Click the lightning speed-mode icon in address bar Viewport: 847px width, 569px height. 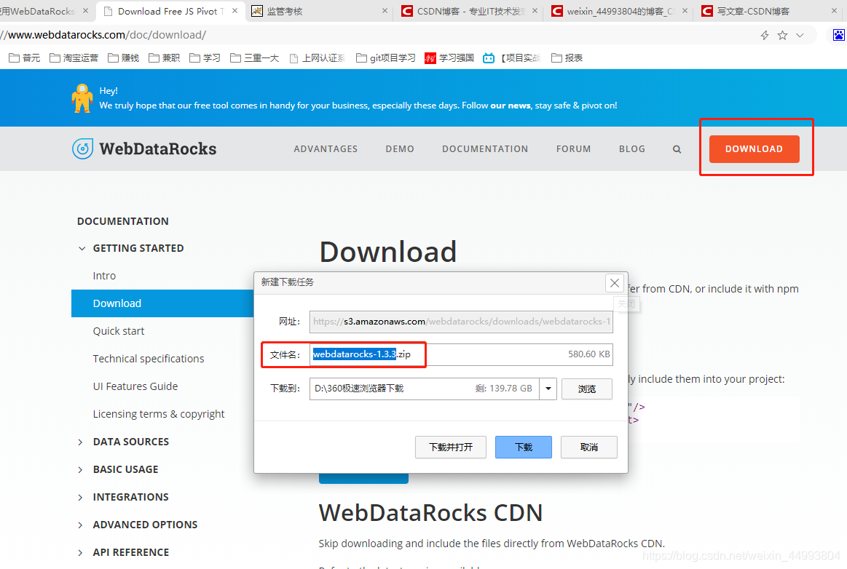[x=765, y=35]
